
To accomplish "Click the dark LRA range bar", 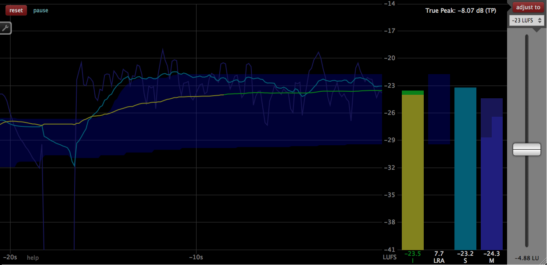I will [439, 109].
